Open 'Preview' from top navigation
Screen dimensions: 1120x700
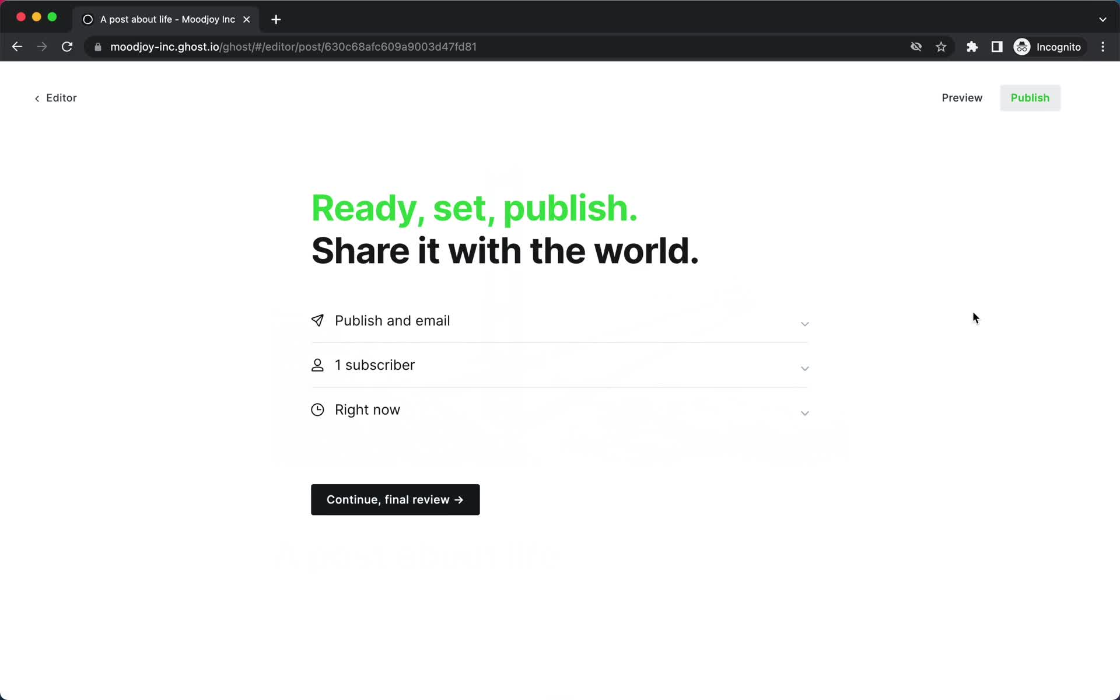pos(962,97)
